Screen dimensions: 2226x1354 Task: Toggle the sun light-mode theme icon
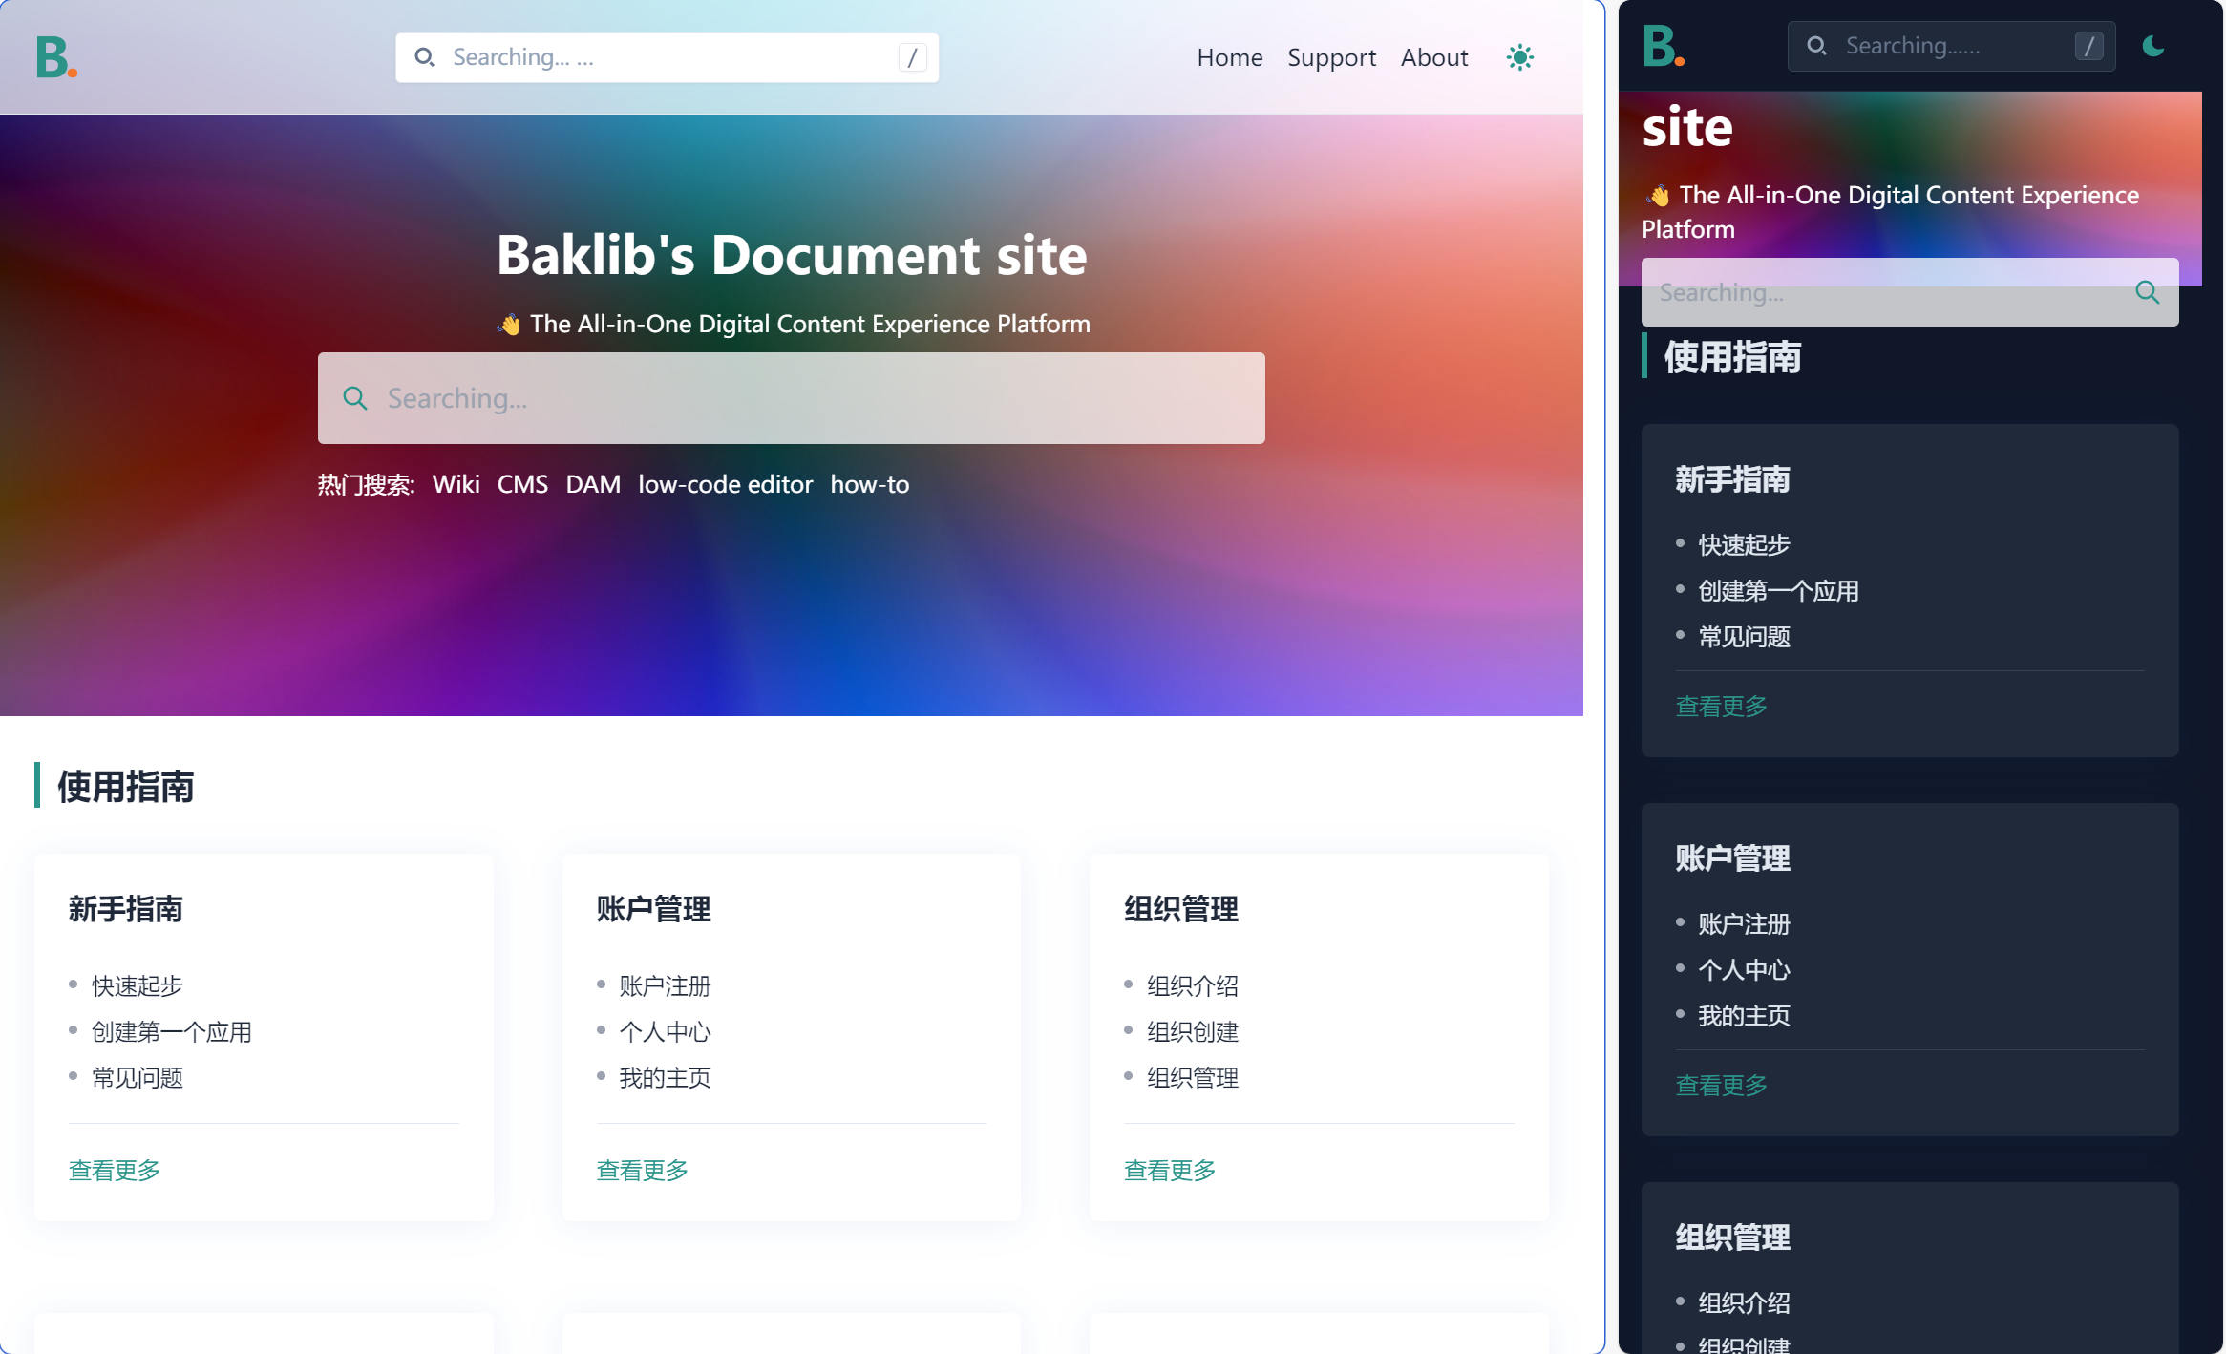click(x=1519, y=57)
